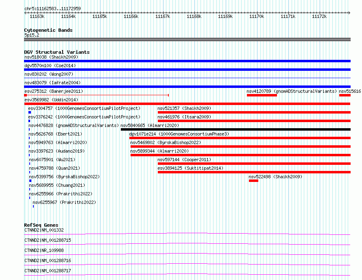This screenshot has height=280, width=362.
Task: Open nsv830202 (Wong2007) variant
Action: (x=49, y=74)
